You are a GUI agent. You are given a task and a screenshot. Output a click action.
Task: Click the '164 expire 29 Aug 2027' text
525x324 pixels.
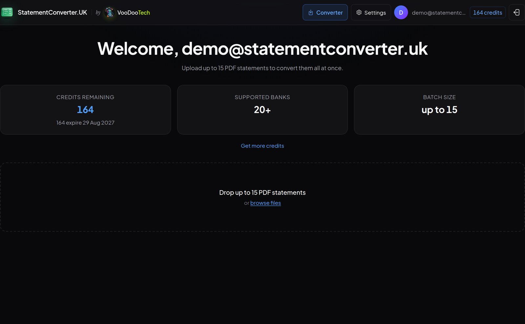pyautogui.click(x=85, y=123)
